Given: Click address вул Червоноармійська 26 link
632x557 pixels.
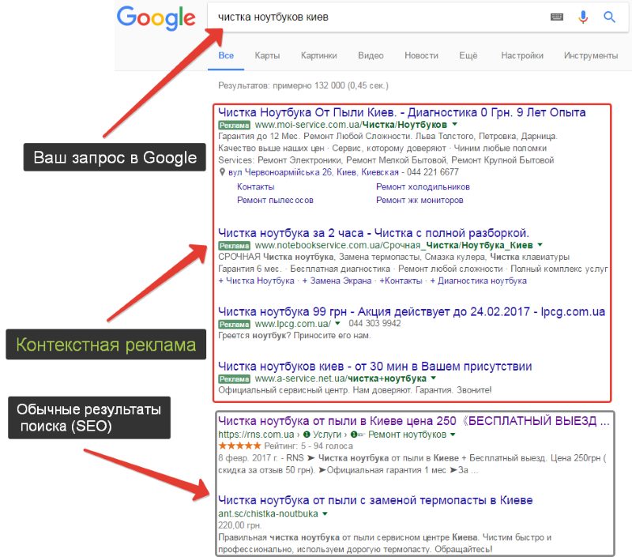Looking at the screenshot, I should [314, 172].
